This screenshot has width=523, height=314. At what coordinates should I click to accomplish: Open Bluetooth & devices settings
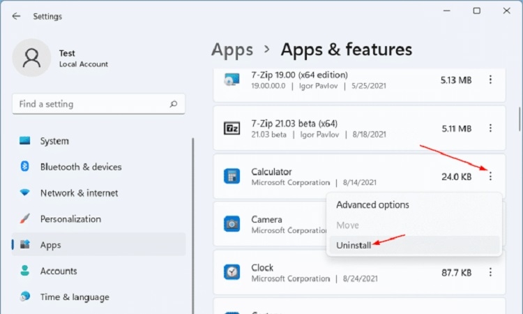[98, 167]
